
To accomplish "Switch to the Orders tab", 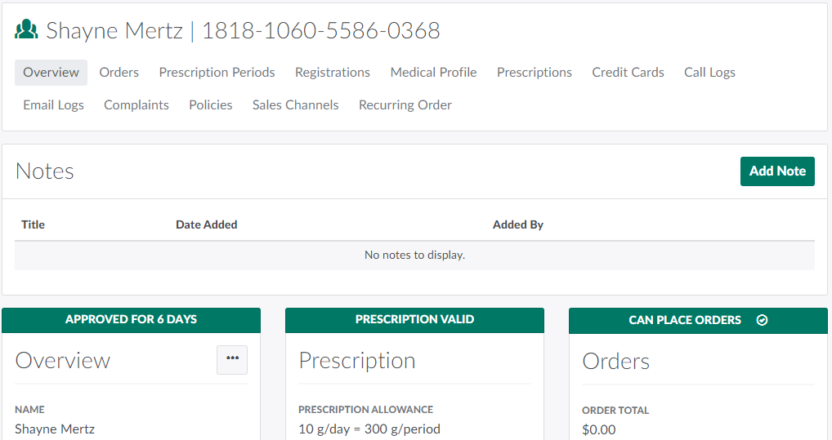I will [x=119, y=73].
